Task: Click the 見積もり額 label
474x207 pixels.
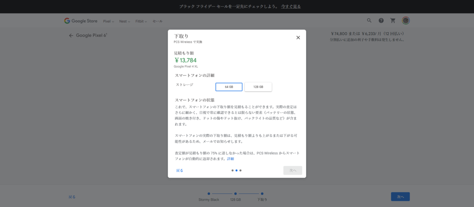Action: coord(184,53)
